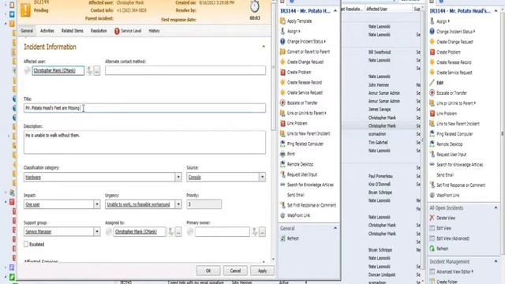Click the Apply Template icon

point(282,21)
